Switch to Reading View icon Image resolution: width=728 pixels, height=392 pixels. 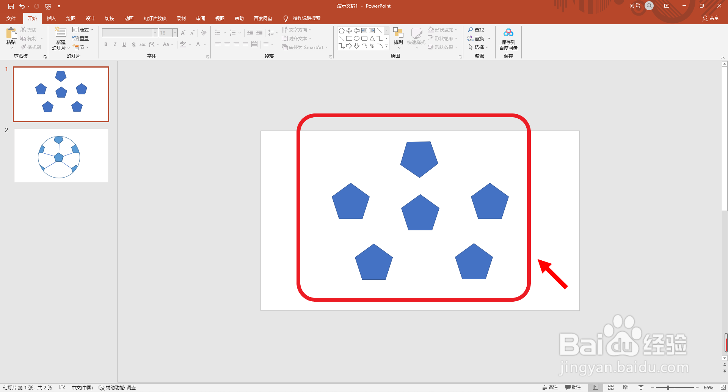pyautogui.click(x=626, y=387)
